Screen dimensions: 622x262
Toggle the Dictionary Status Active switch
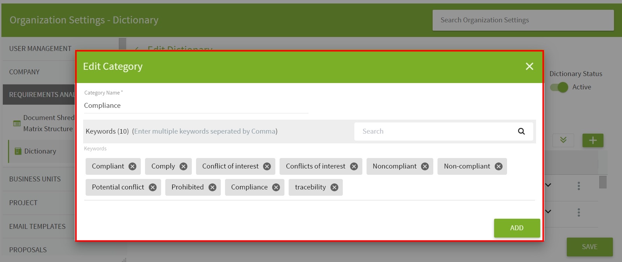[559, 87]
